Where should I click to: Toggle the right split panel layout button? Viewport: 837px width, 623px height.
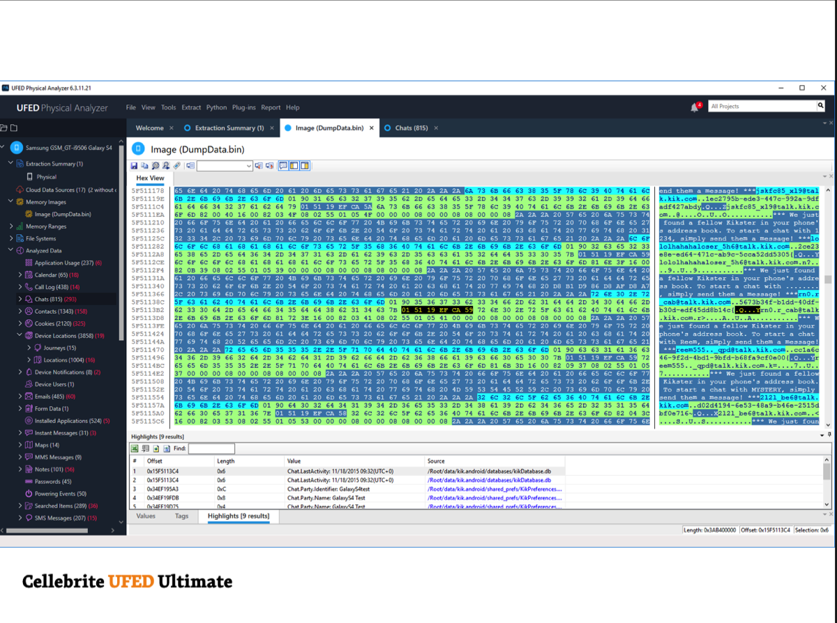pos(305,166)
